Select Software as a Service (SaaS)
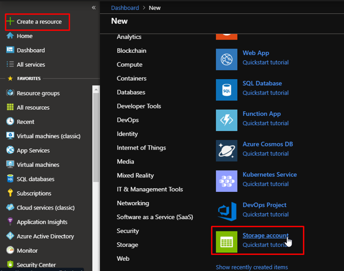This screenshot has height=271, width=344. 155,217
